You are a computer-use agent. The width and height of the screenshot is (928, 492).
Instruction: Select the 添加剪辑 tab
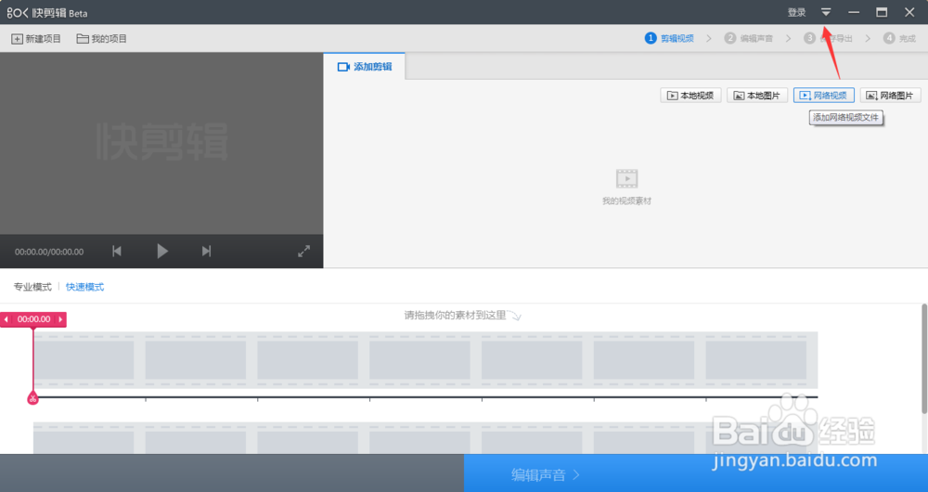click(x=365, y=66)
